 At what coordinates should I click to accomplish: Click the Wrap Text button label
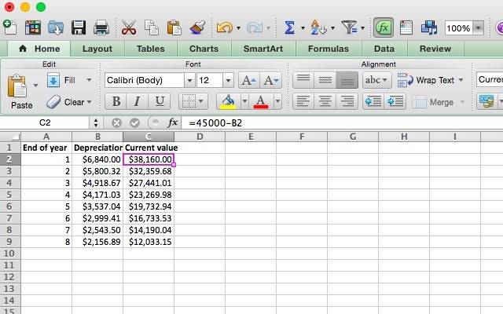pos(435,80)
